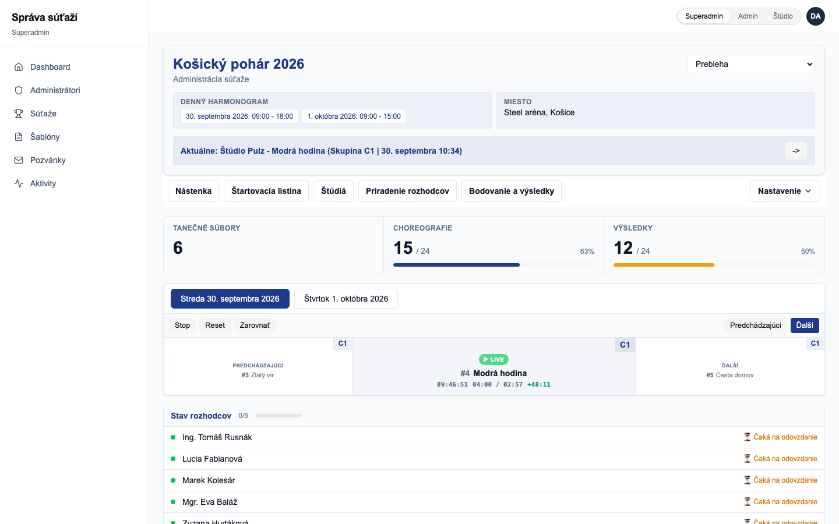
Task: Click the Zarovnať button
Action: coord(255,325)
